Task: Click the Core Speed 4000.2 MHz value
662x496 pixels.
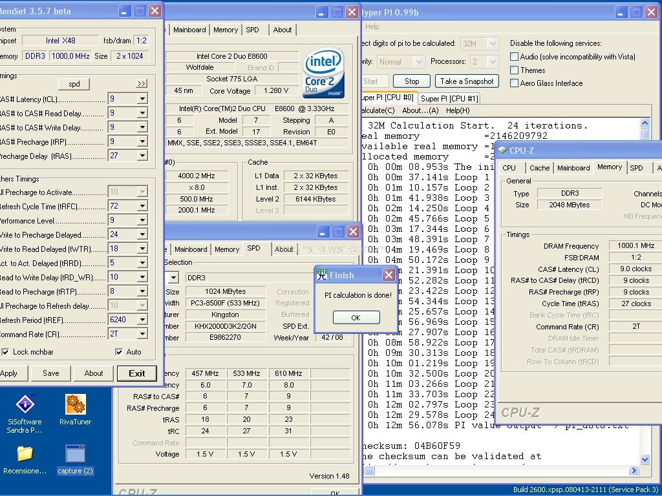Action: click(x=196, y=176)
